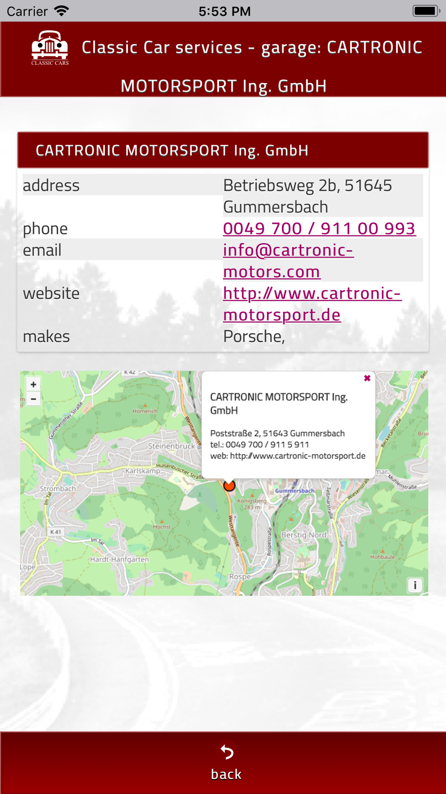Click the Rospe label on map

(240, 577)
